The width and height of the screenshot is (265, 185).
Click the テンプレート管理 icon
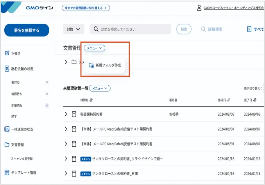point(7,173)
